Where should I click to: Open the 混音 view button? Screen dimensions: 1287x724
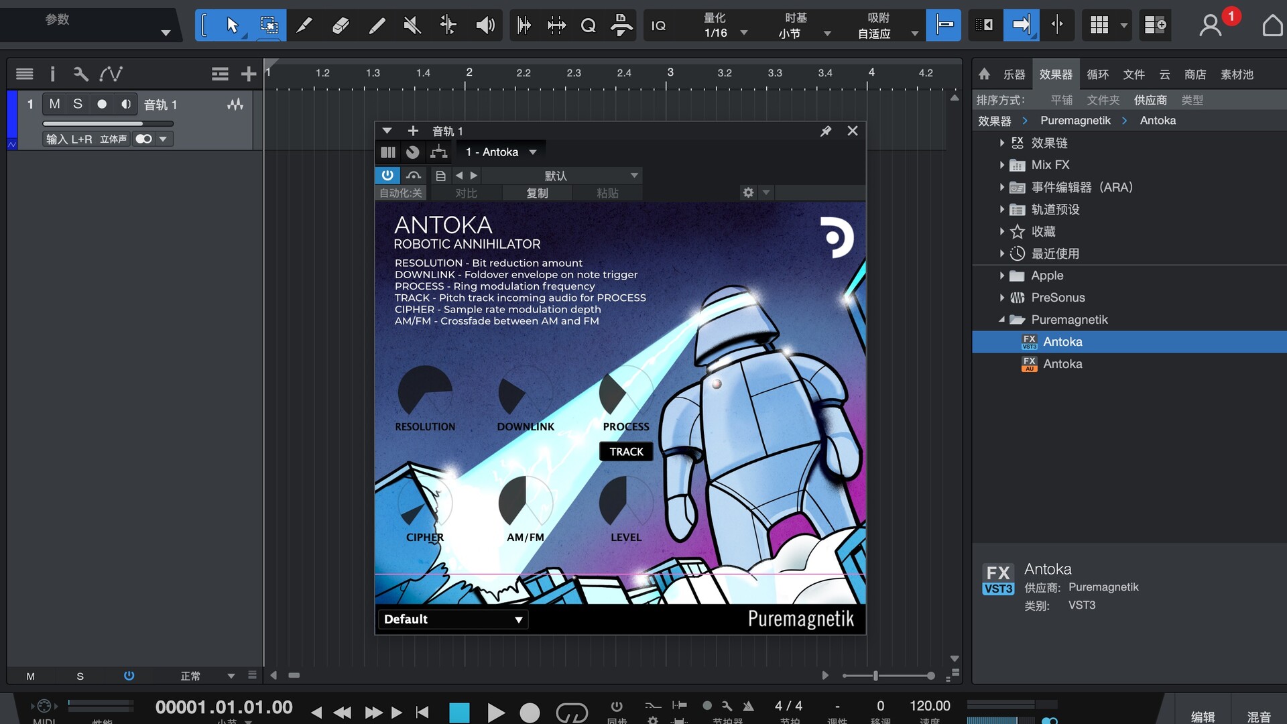pos(1258,716)
